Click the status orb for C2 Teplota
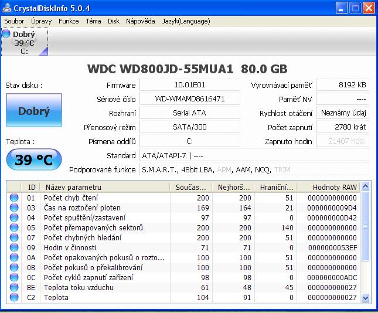The width and height of the screenshot is (378, 313). pos(14,297)
